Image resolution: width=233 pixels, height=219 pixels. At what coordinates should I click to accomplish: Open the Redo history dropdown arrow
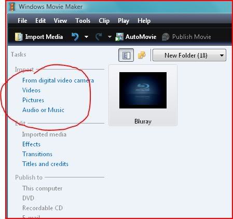[x=109, y=37]
